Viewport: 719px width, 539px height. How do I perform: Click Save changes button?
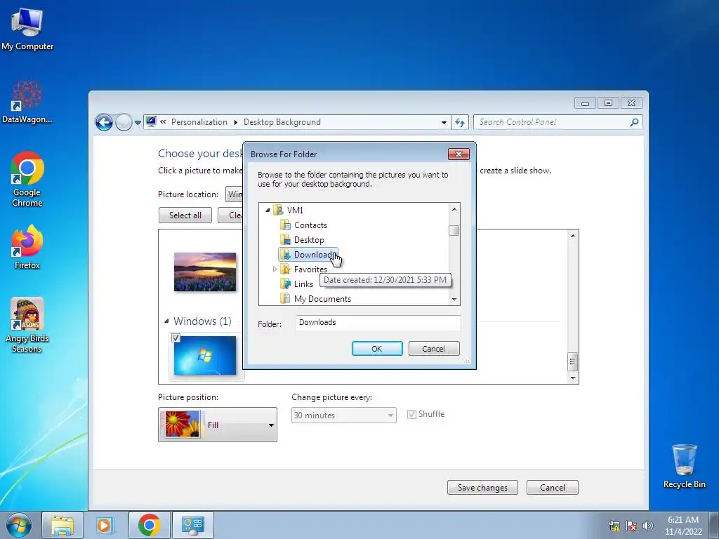coord(482,488)
